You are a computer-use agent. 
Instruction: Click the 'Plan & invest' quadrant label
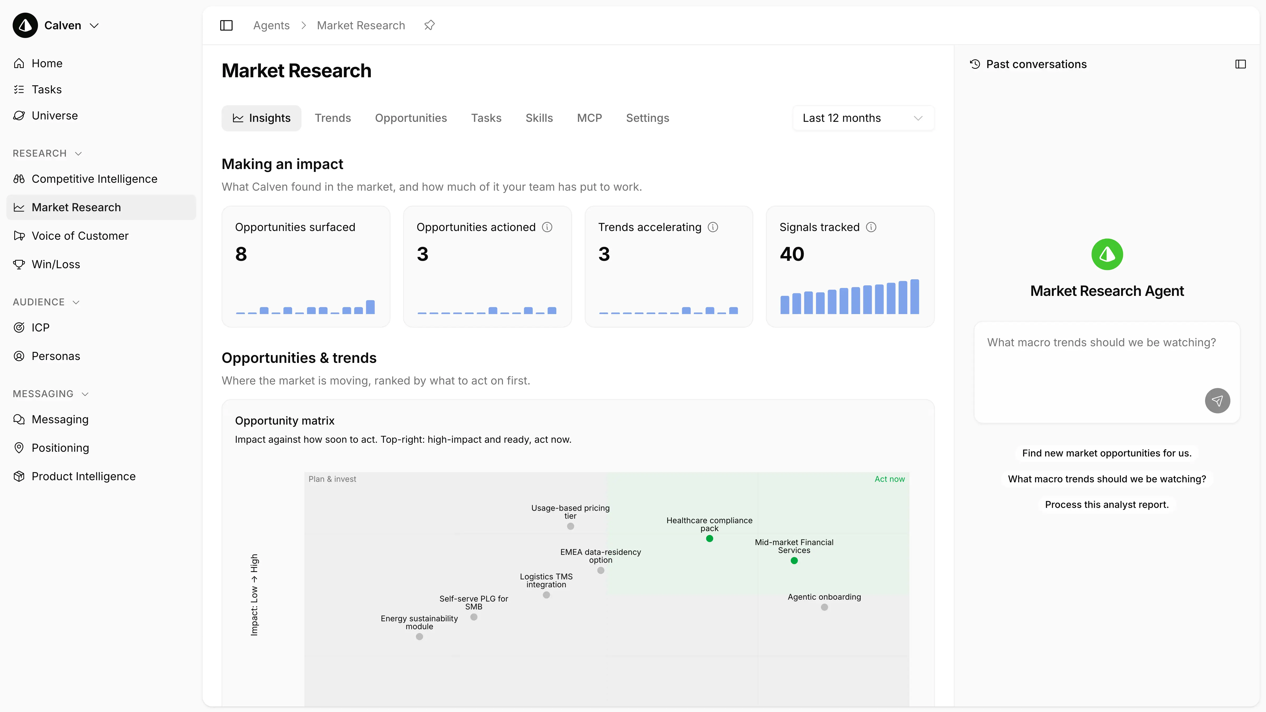tap(332, 479)
